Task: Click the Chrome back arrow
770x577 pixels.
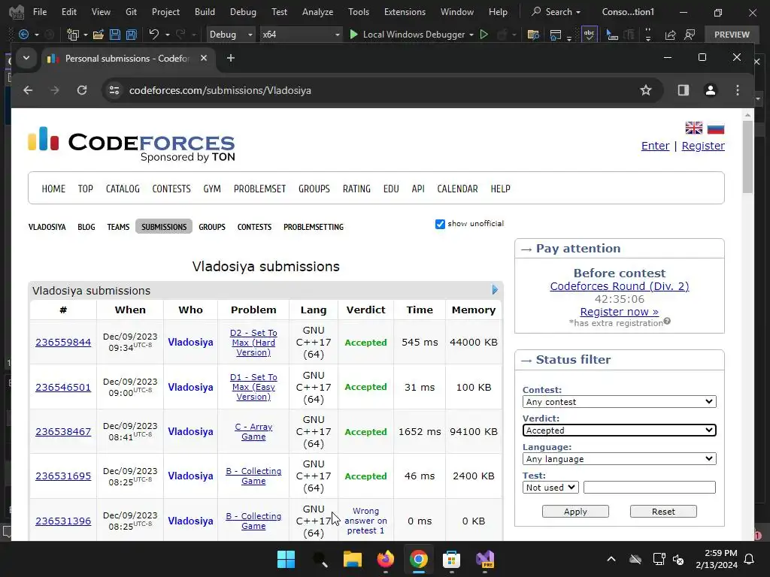Action: point(28,90)
